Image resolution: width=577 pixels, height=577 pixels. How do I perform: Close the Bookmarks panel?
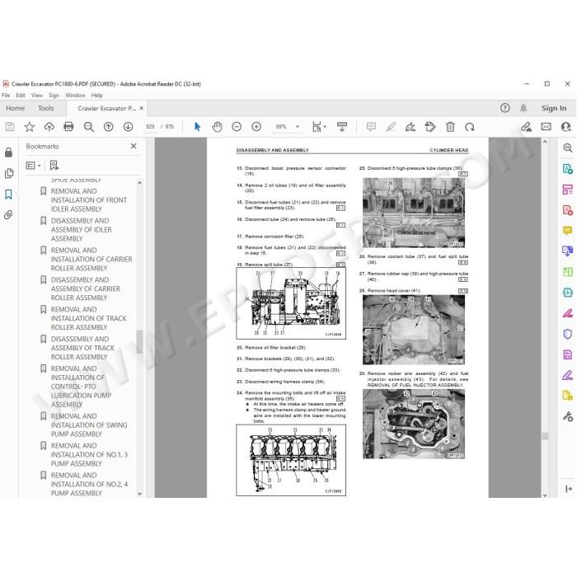(x=134, y=146)
